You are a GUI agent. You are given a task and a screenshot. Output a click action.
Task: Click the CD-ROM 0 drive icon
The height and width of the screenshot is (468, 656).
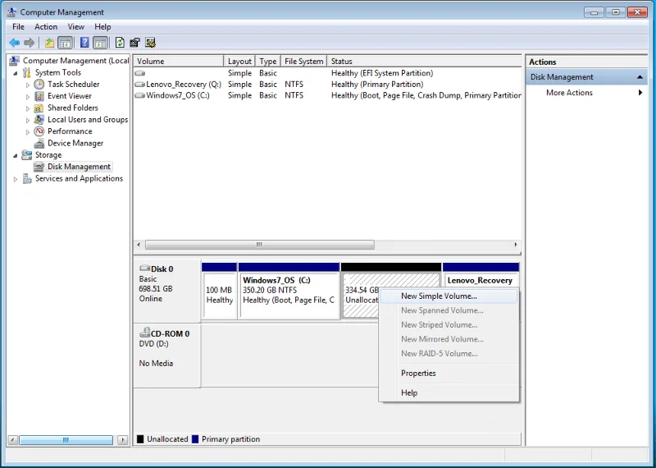145,333
